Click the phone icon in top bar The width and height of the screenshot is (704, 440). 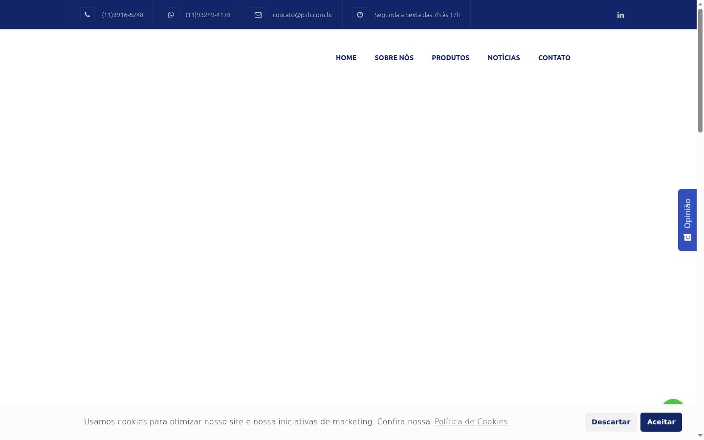tap(87, 15)
